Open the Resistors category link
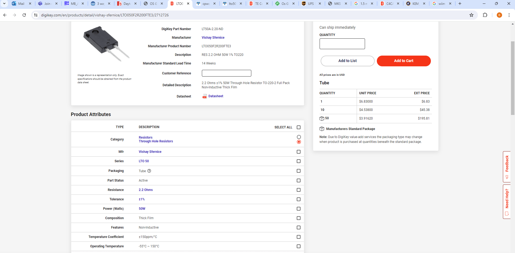515x253 pixels. tap(145, 138)
